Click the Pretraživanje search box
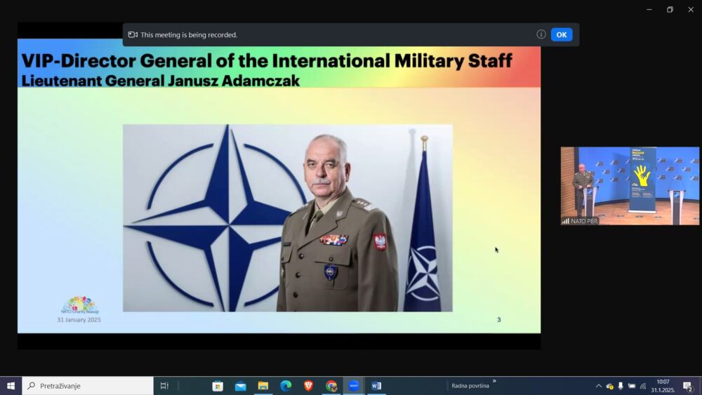Viewport: 702px width, 395px height. tap(88, 385)
